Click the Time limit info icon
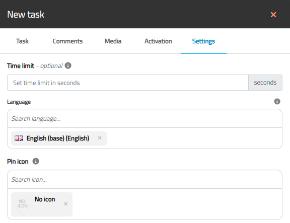The height and width of the screenshot is (223, 290). (x=68, y=65)
